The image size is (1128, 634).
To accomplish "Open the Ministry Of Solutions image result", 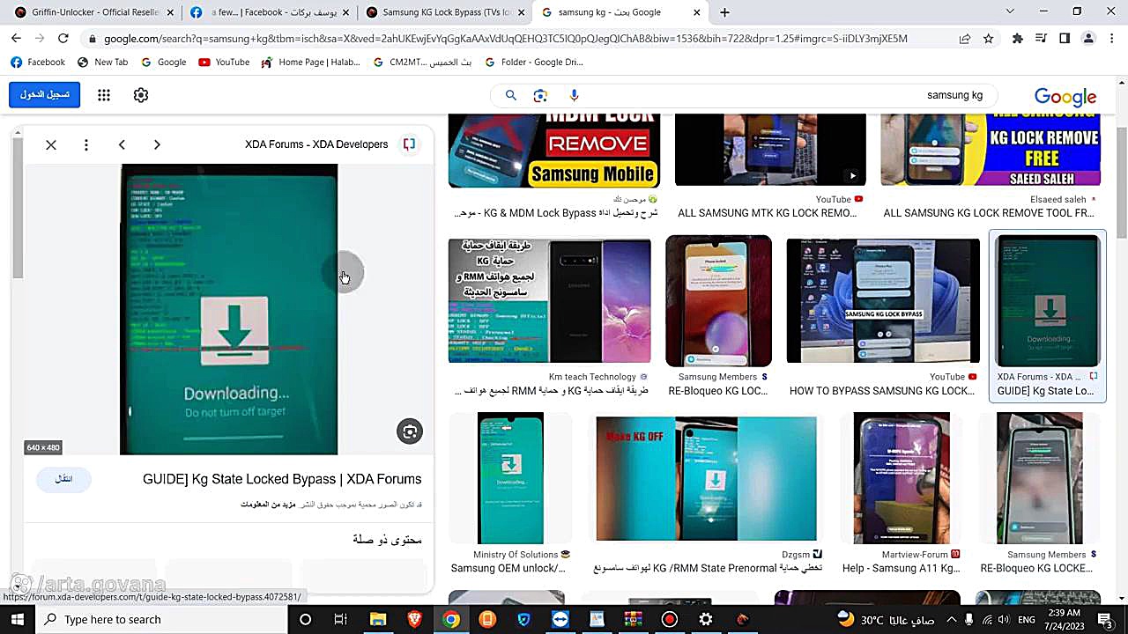I will point(511,478).
